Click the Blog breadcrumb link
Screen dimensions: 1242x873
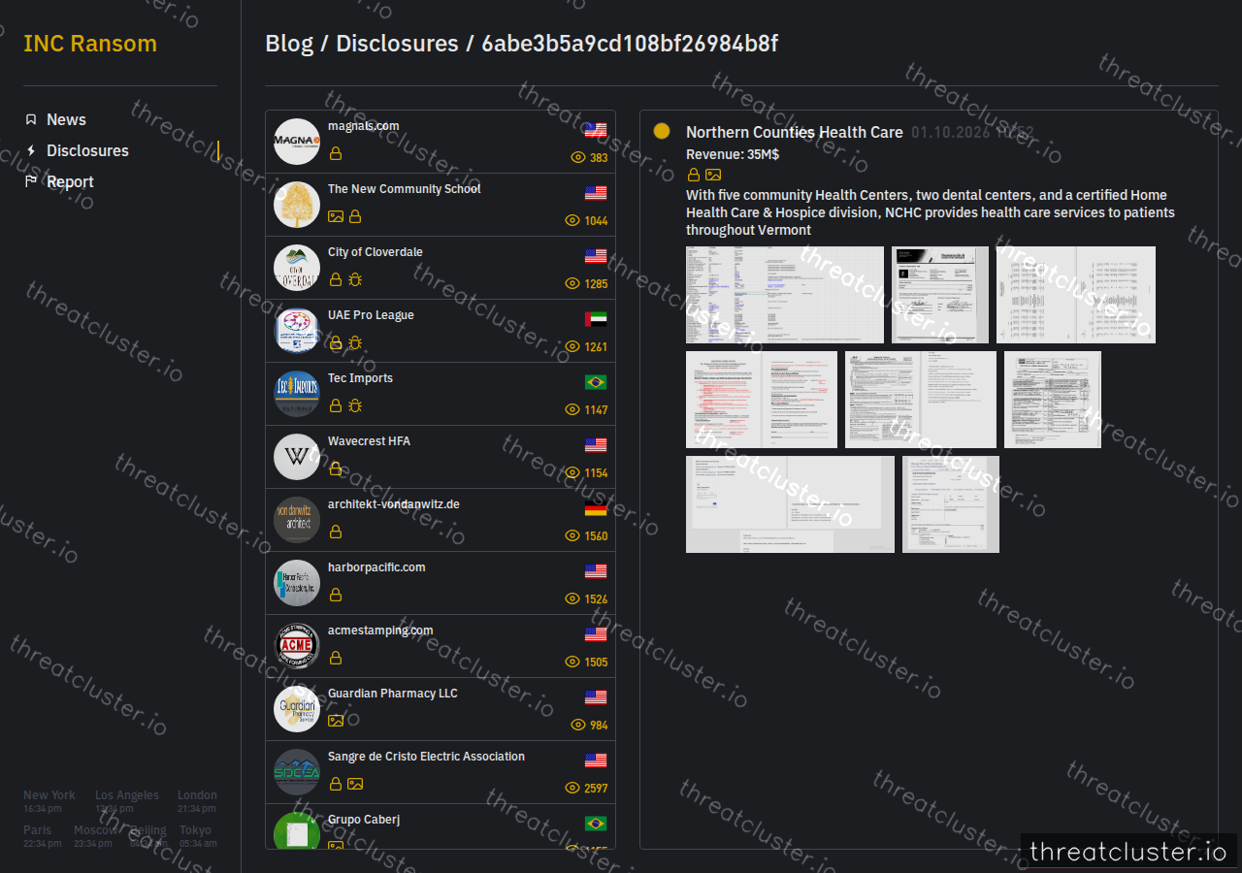pyautogui.click(x=289, y=44)
